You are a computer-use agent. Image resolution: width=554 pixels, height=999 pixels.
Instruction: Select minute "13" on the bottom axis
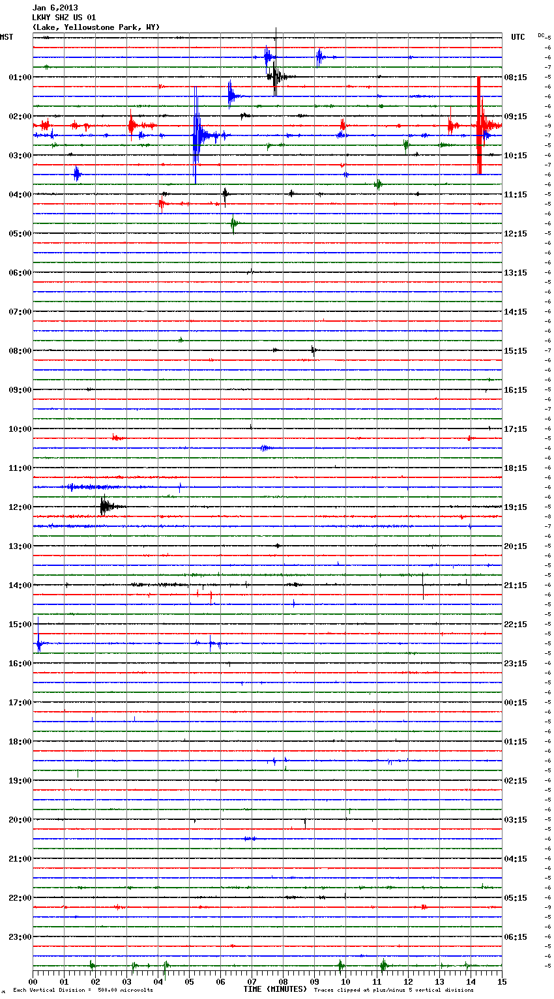coord(439,981)
